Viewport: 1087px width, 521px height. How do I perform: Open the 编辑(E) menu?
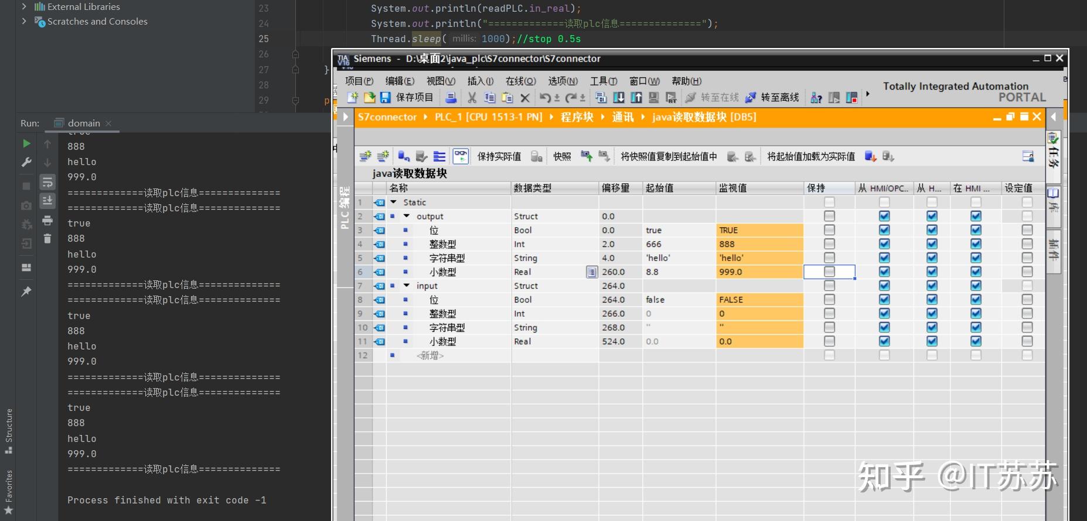click(x=400, y=81)
